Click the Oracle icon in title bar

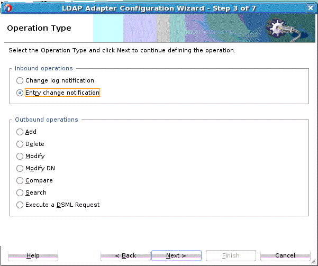[8, 8]
